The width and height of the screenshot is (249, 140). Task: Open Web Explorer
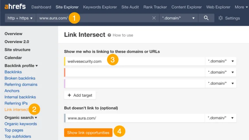coord(218,7)
